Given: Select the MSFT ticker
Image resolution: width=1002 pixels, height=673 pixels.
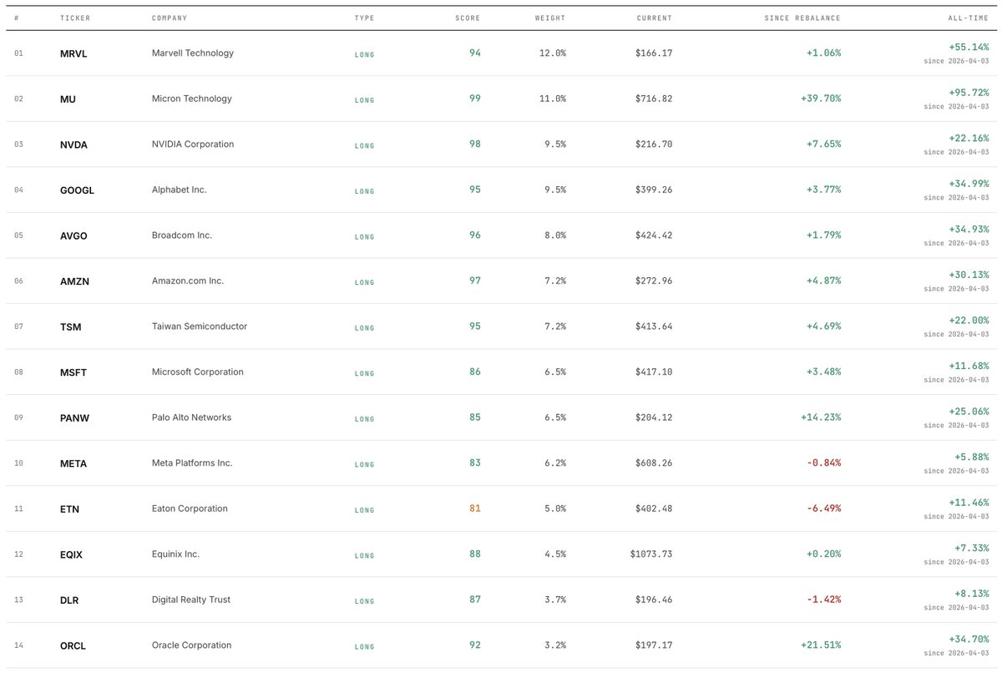Looking at the screenshot, I should click(73, 372).
